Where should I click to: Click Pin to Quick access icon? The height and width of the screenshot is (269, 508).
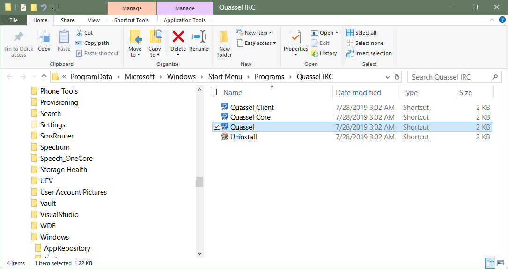tap(18, 37)
